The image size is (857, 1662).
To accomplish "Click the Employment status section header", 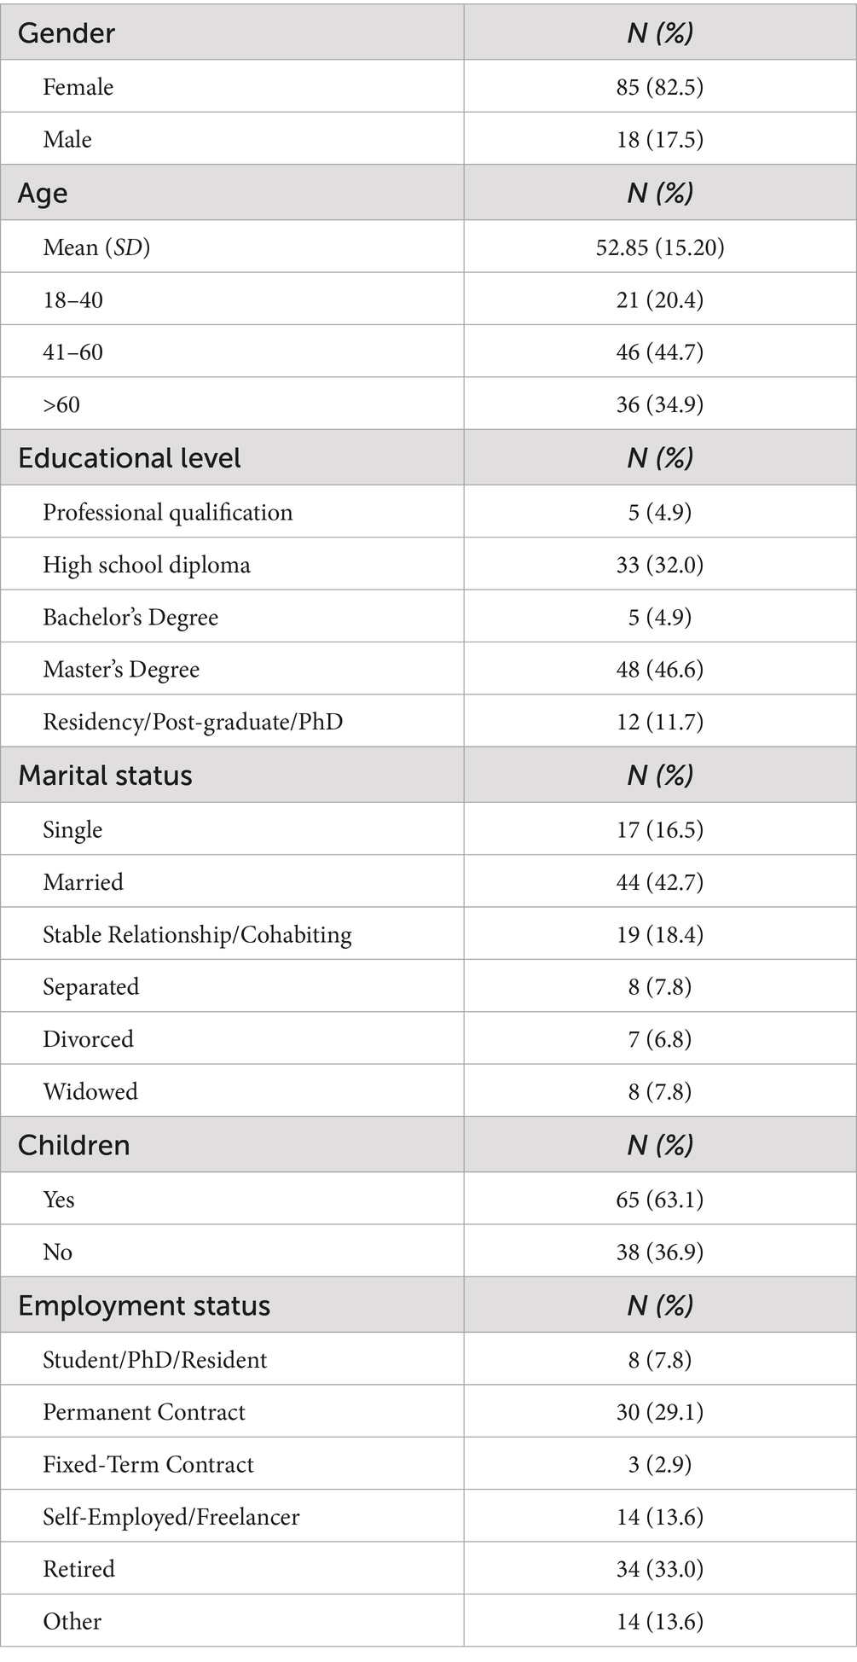I will point(144,1305).
